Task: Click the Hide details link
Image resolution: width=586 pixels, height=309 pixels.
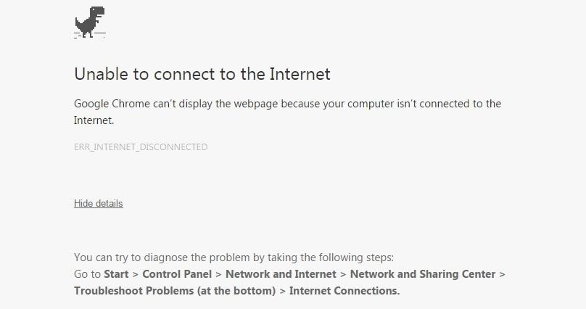Action: pyautogui.click(x=99, y=203)
